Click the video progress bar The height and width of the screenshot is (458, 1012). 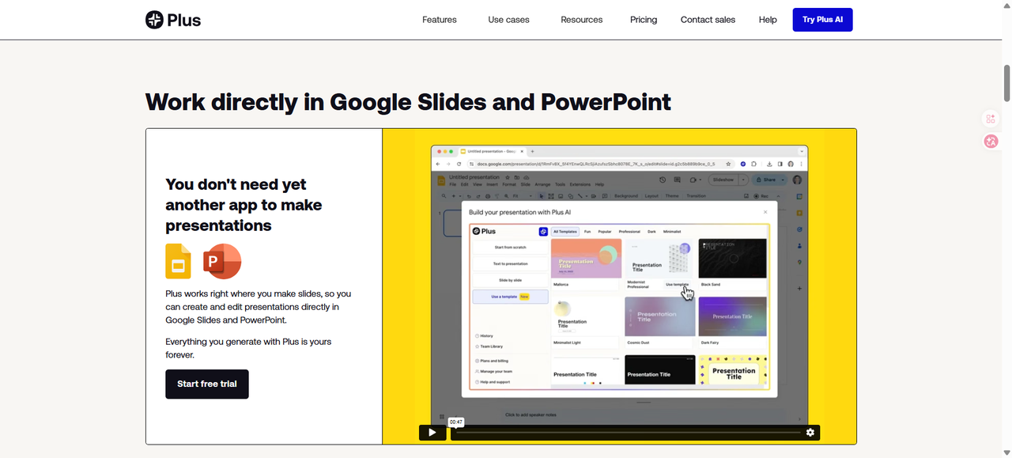point(629,433)
